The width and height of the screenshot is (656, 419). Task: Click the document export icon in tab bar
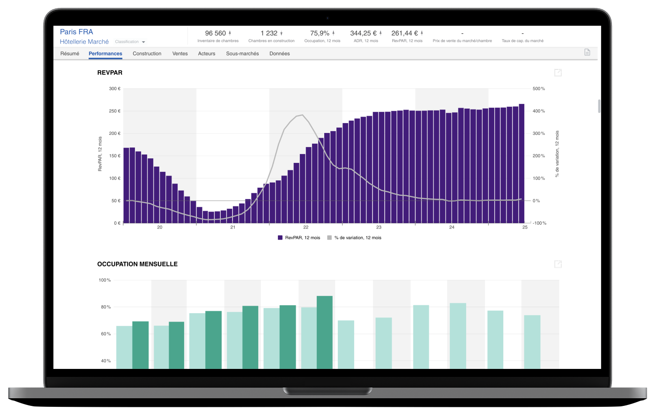pos(587,52)
